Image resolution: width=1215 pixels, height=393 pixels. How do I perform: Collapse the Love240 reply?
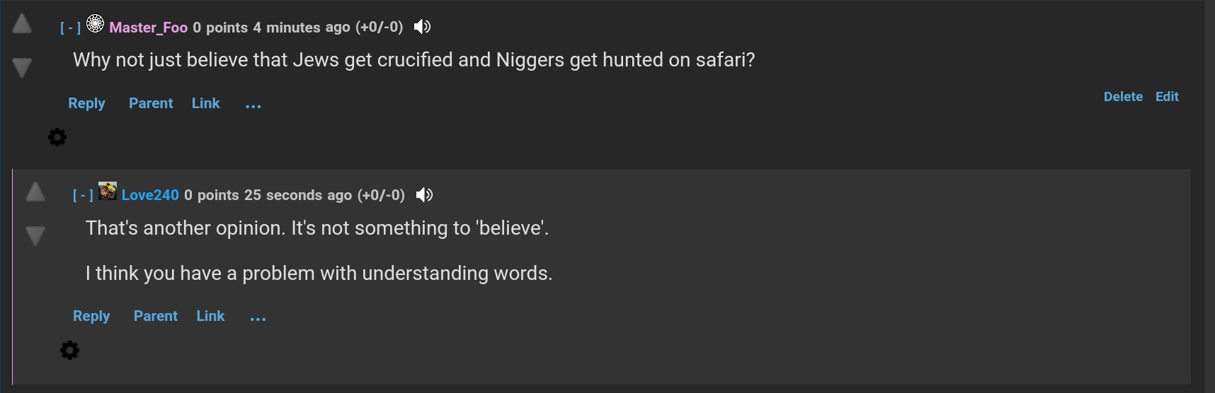83,196
